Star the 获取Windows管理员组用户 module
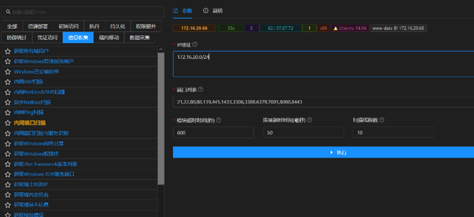The width and height of the screenshot is (474, 217). tap(8, 62)
